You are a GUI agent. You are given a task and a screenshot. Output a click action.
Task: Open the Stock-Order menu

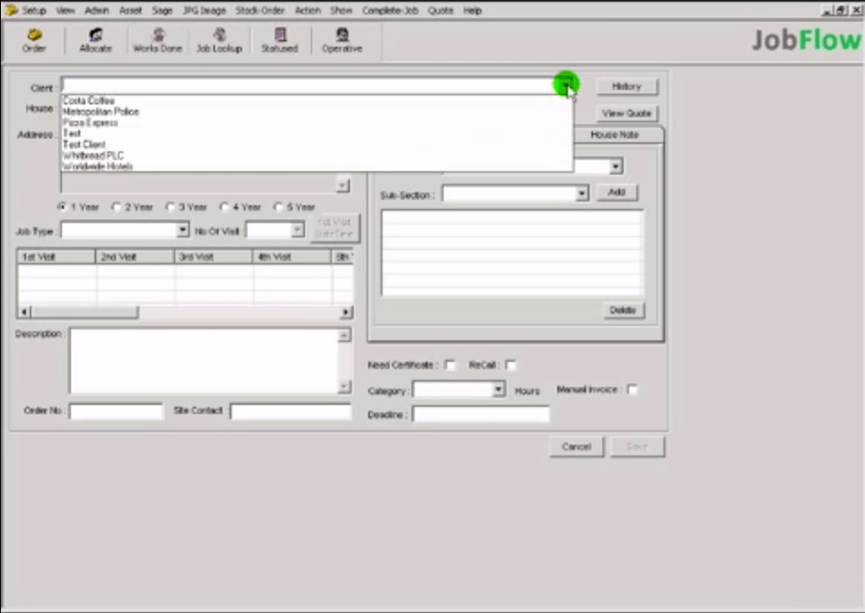click(260, 11)
